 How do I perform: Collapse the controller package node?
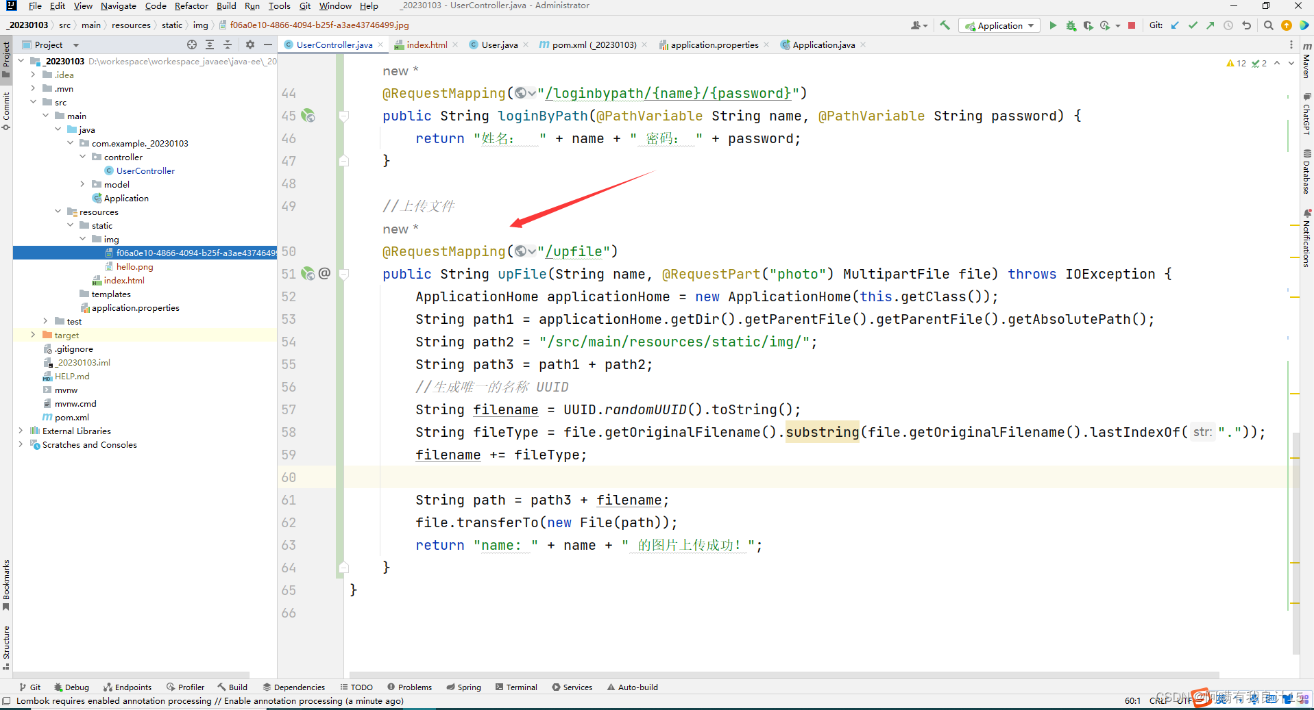[x=82, y=157]
